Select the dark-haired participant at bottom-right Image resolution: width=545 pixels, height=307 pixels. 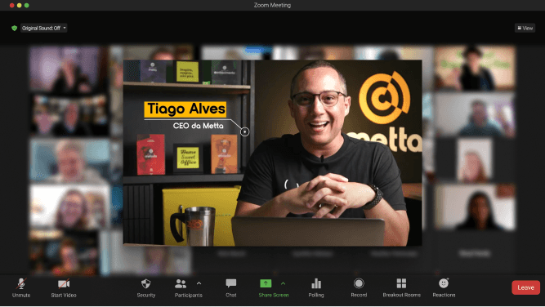click(x=475, y=207)
